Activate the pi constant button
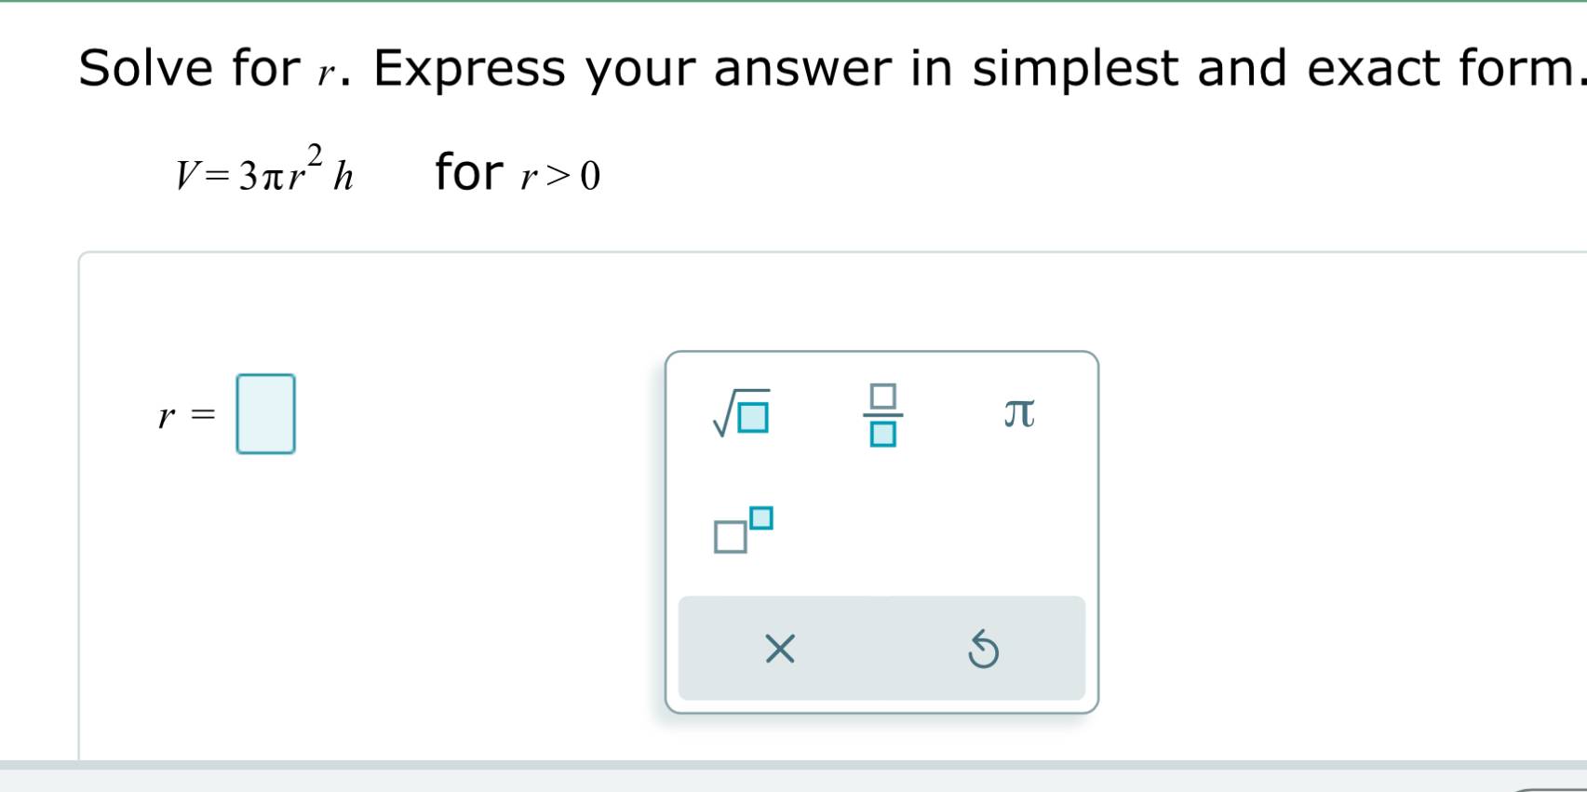Screen dimensions: 1587x792 1018,414
